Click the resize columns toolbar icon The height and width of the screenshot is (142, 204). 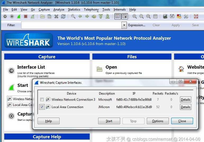coord(155,16)
